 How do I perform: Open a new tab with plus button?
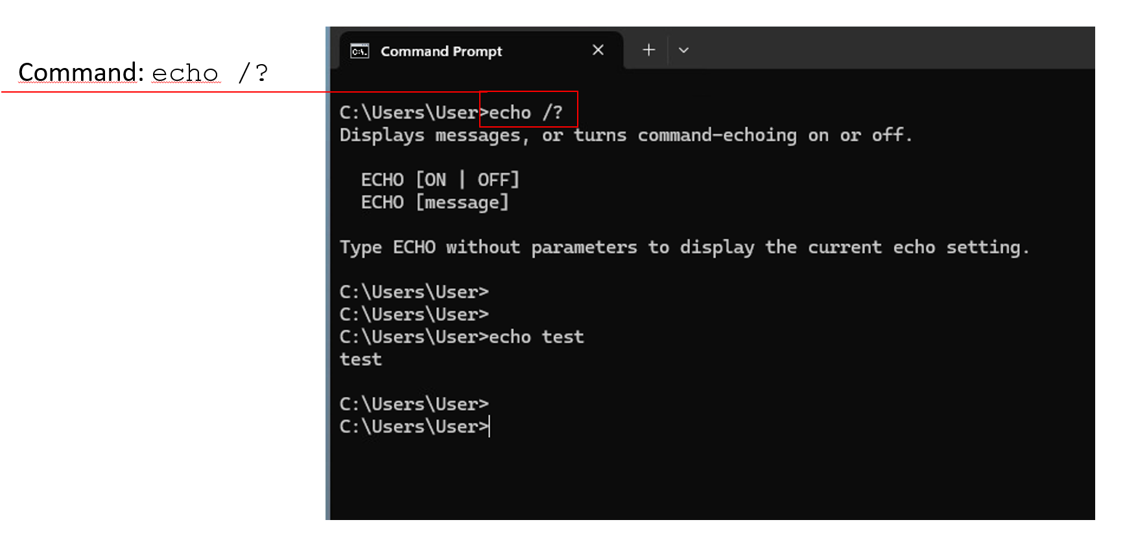[648, 50]
